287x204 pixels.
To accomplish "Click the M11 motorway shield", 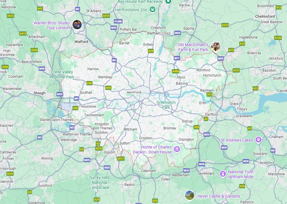I will click(x=177, y=58).
